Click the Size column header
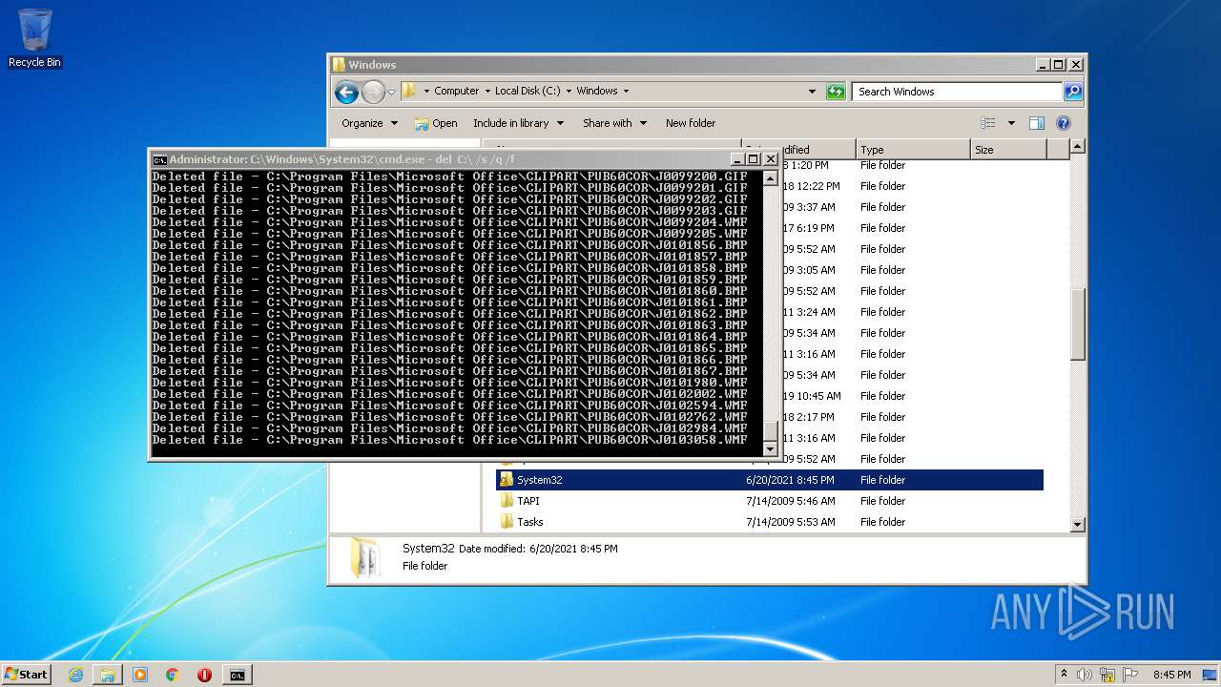1221x687 pixels. coord(1008,150)
